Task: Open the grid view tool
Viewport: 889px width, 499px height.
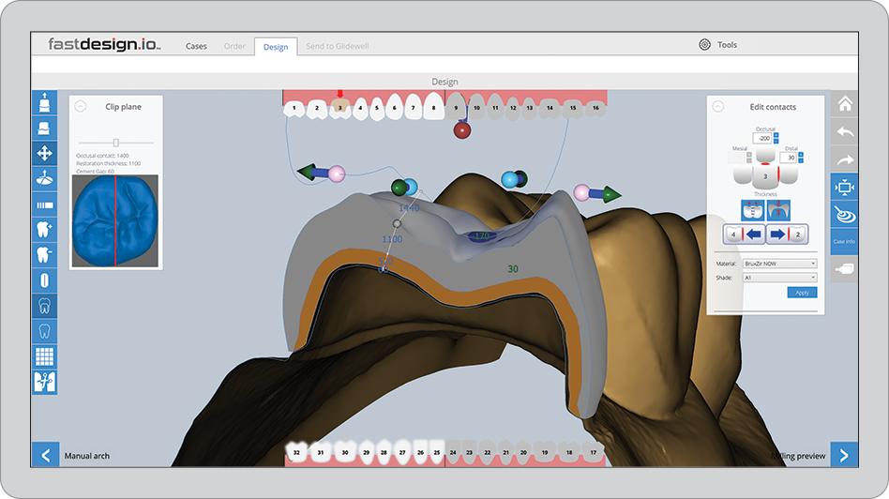Action: [x=44, y=356]
